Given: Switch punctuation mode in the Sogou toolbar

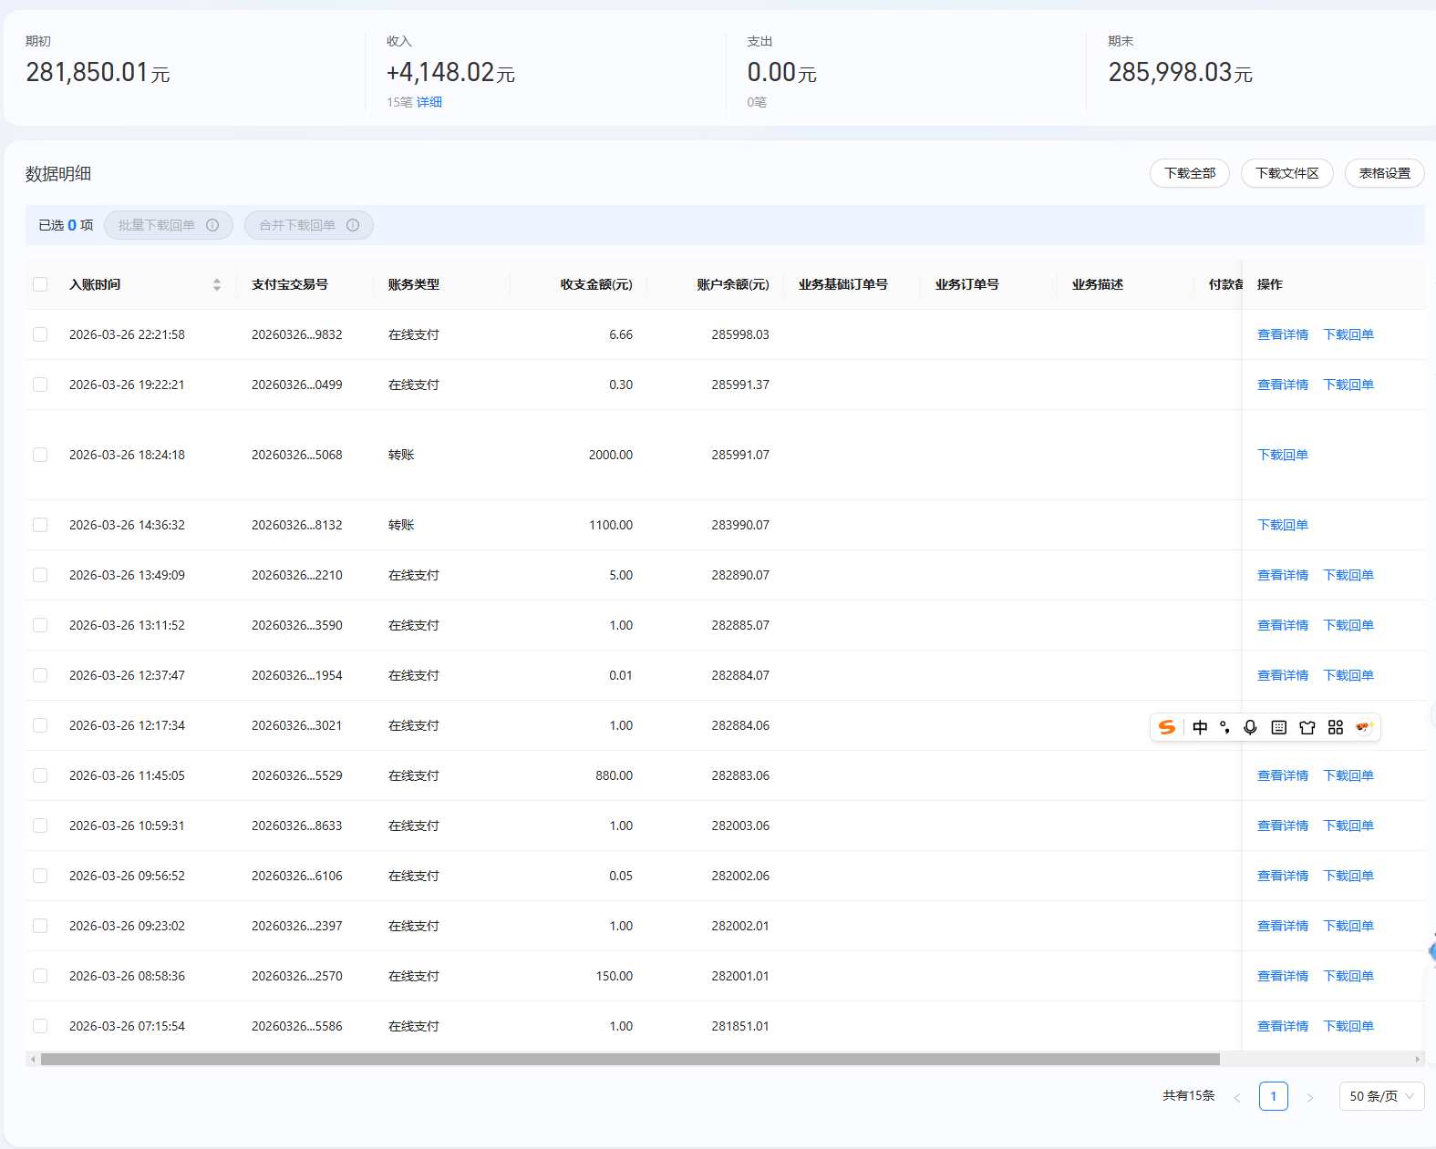Looking at the screenshot, I should click(1224, 727).
